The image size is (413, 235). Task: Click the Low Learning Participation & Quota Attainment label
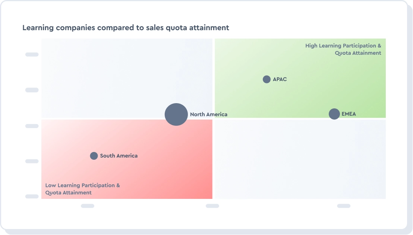(82, 189)
